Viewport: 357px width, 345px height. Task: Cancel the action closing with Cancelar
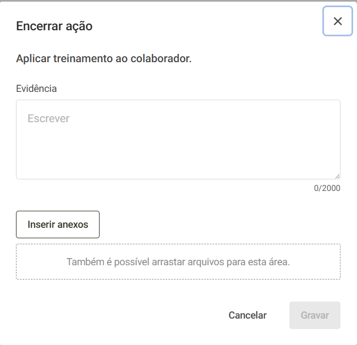(x=248, y=315)
